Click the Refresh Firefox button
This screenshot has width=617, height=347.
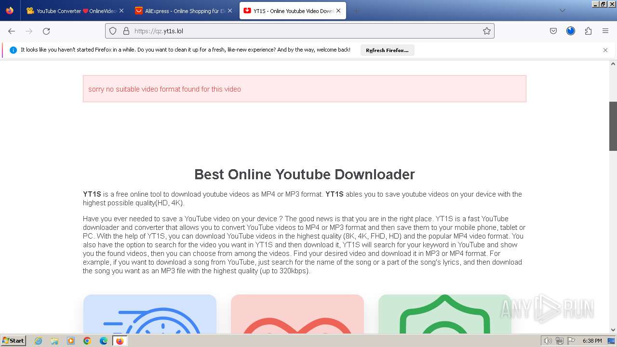tap(387, 50)
